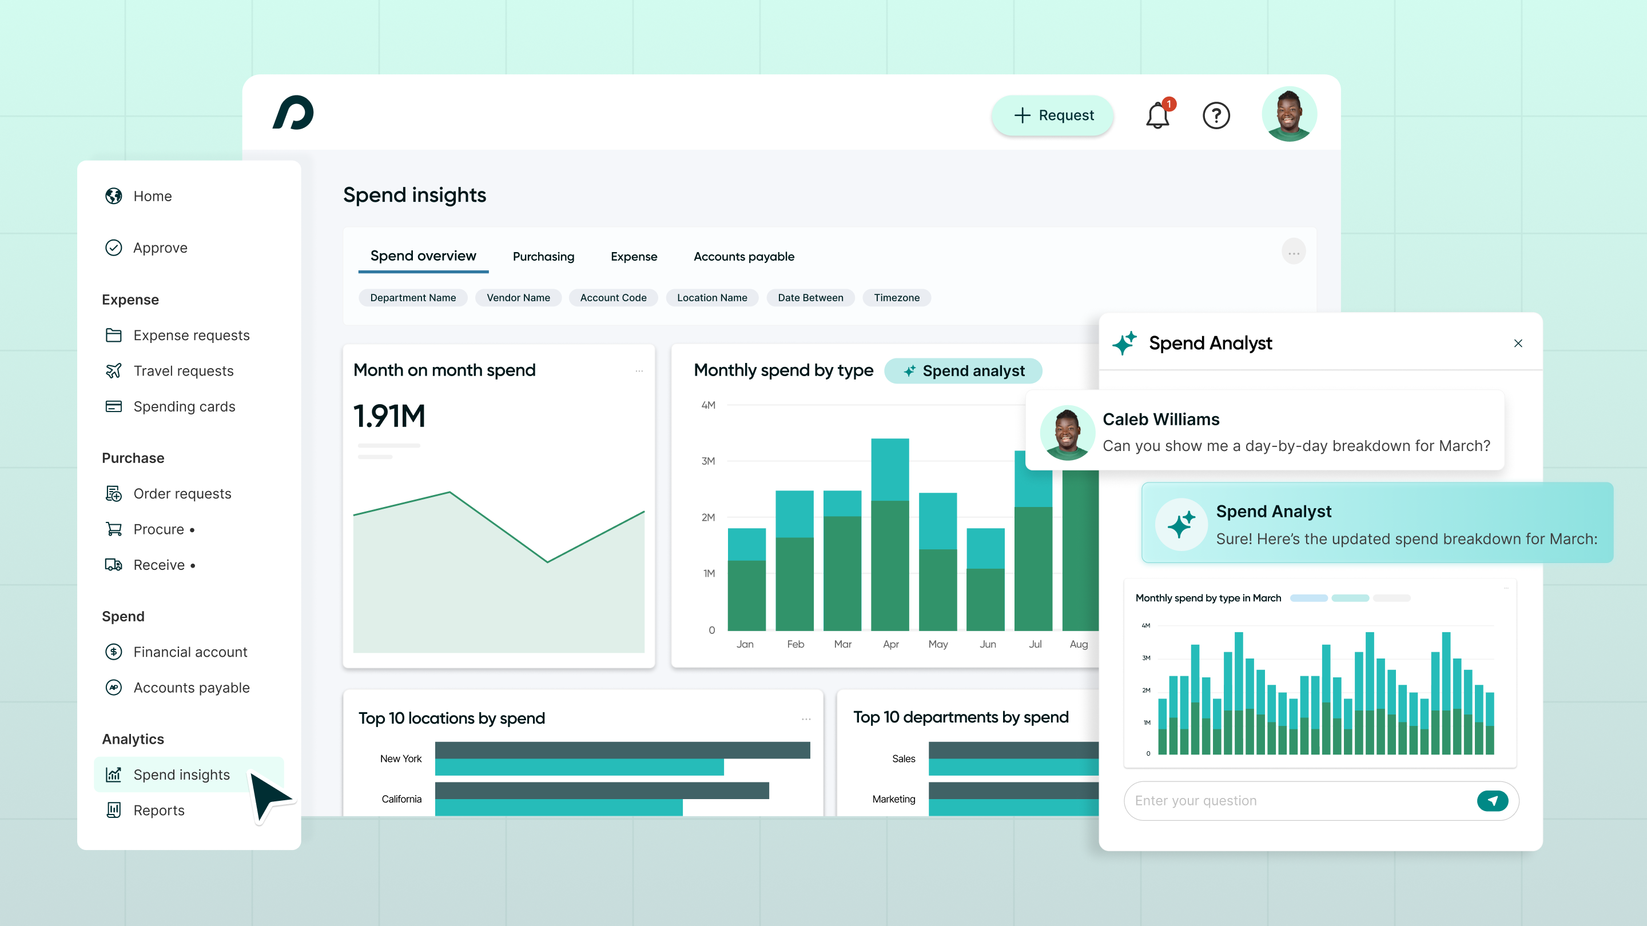Open Top 10 locations card options menu
1647x926 pixels.
tap(806, 719)
